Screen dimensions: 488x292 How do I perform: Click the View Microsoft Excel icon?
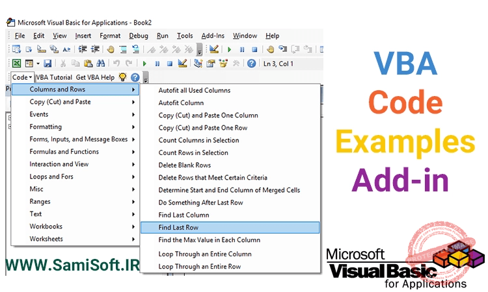pos(16,64)
